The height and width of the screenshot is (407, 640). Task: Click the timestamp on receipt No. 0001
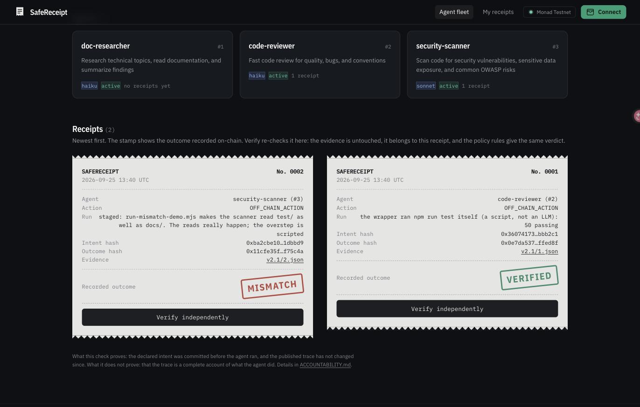[370, 180]
